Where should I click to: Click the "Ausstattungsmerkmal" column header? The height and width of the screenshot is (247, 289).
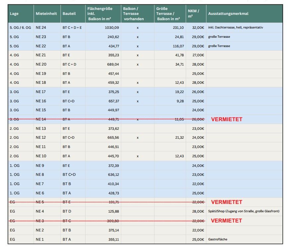228,14
